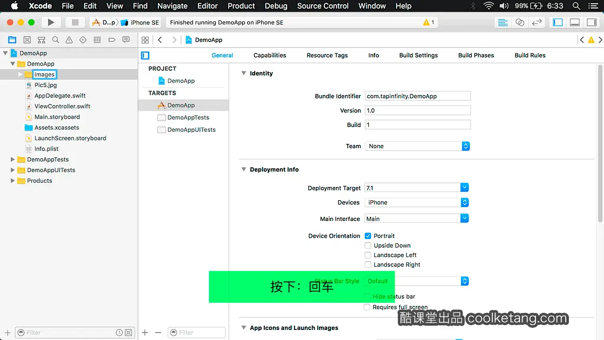Viewport: 604px width, 340px height.
Task: Switch to Assistant editor
Action: click(x=519, y=22)
